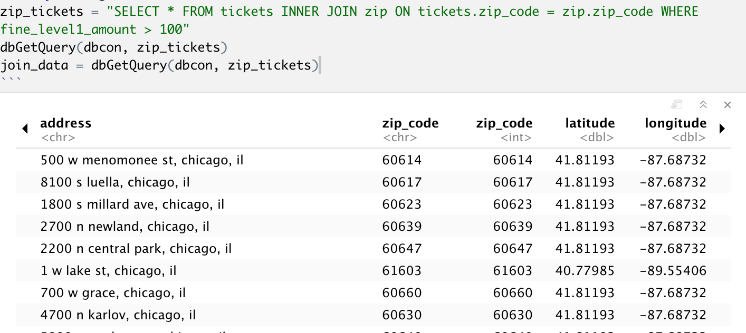Click the longitude column header
The height and width of the screenshot is (333, 746).
(x=675, y=123)
